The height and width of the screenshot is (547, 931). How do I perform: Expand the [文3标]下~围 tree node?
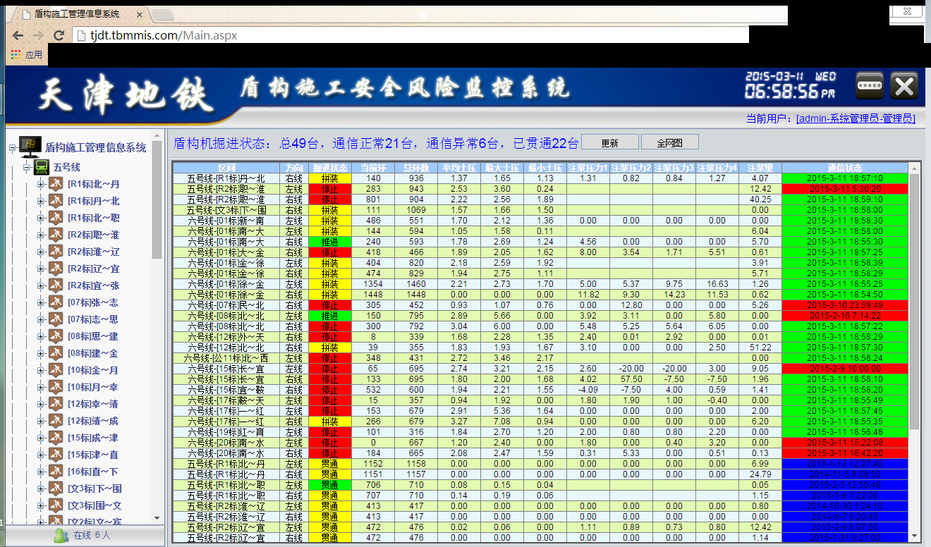[41, 489]
